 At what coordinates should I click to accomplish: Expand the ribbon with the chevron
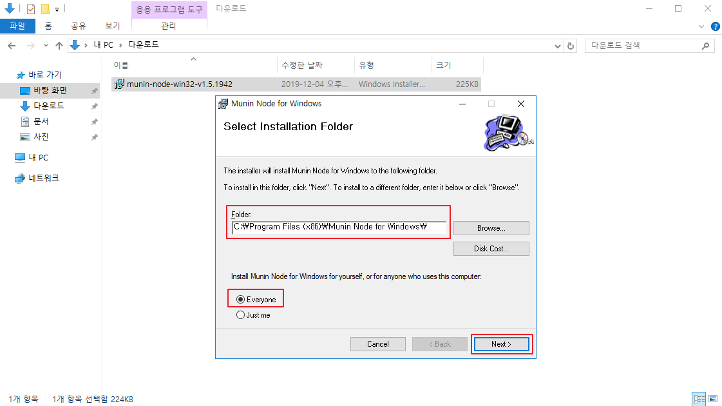tap(701, 26)
